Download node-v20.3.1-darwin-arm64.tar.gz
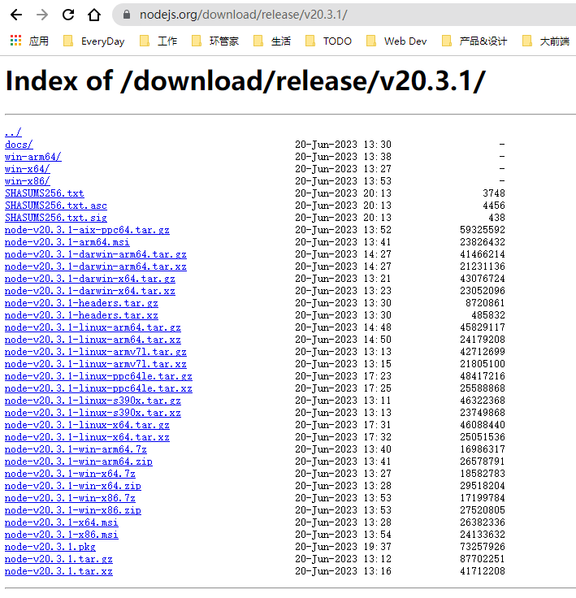Image resolution: width=576 pixels, height=598 pixels. coord(95,254)
